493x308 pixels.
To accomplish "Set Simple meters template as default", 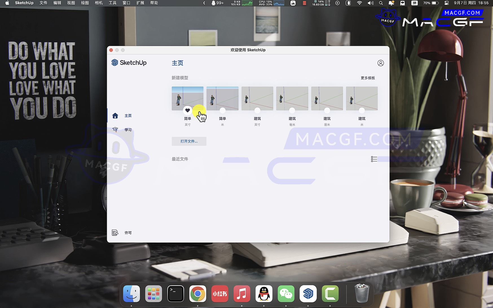I will (223, 110).
